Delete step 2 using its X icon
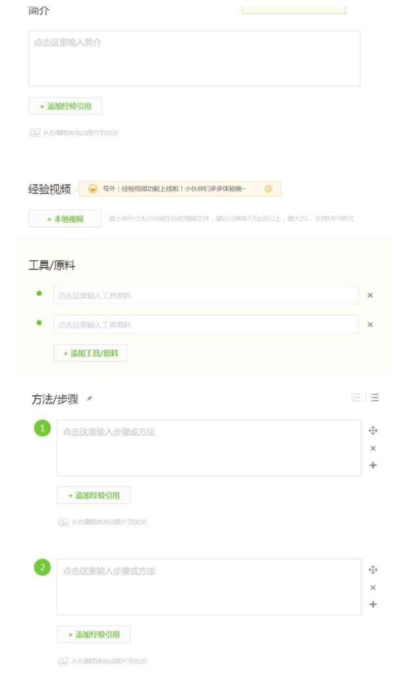 click(373, 588)
